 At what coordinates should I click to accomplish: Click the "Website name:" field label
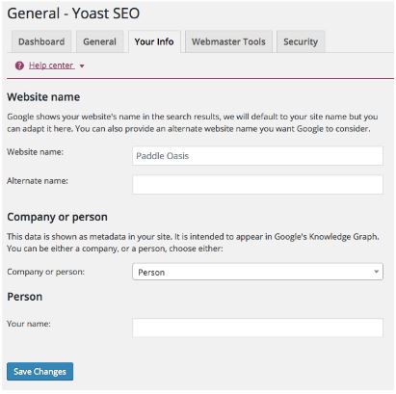pos(35,152)
